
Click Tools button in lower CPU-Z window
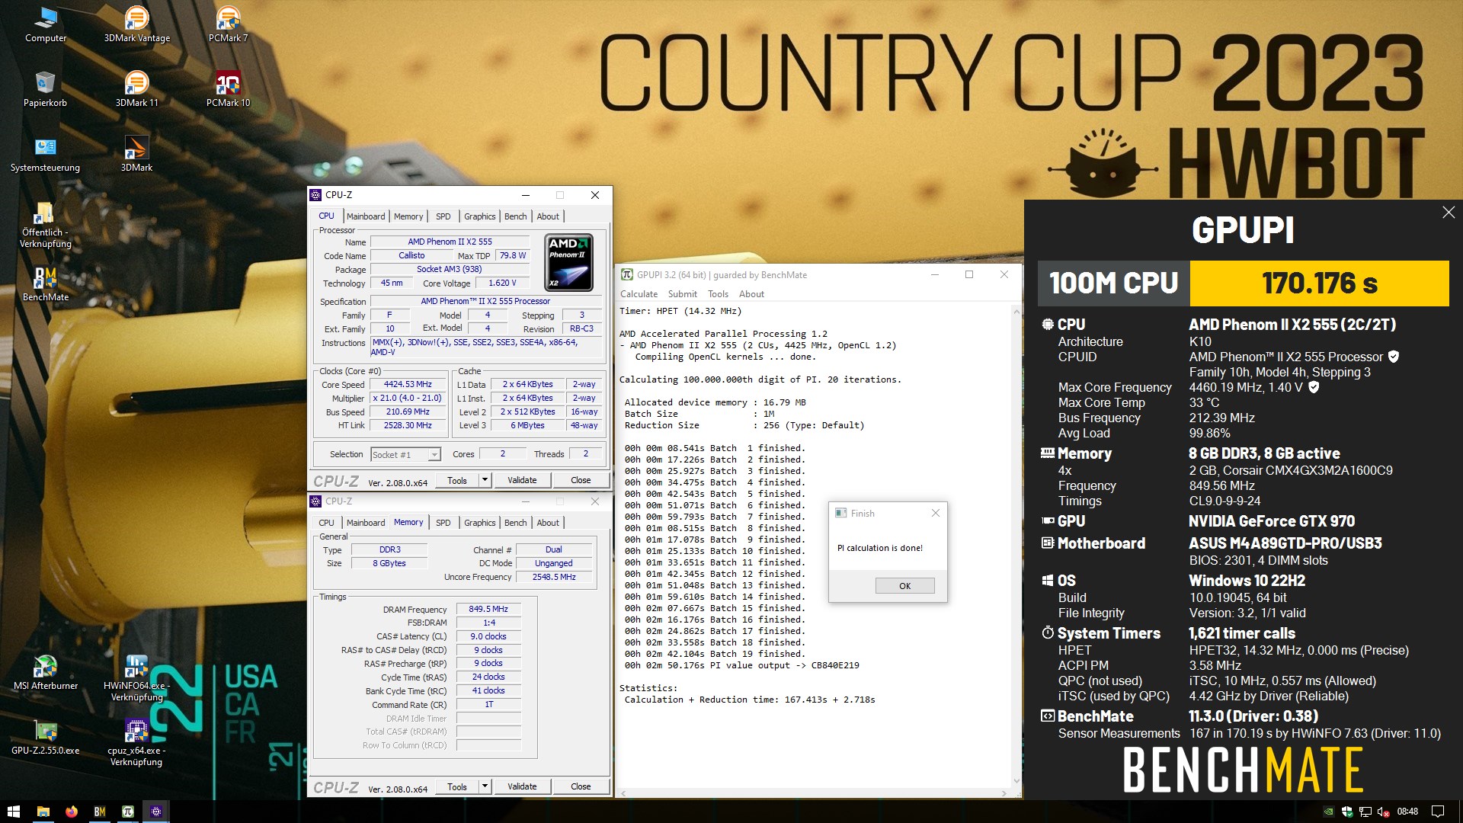click(x=457, y=786)
